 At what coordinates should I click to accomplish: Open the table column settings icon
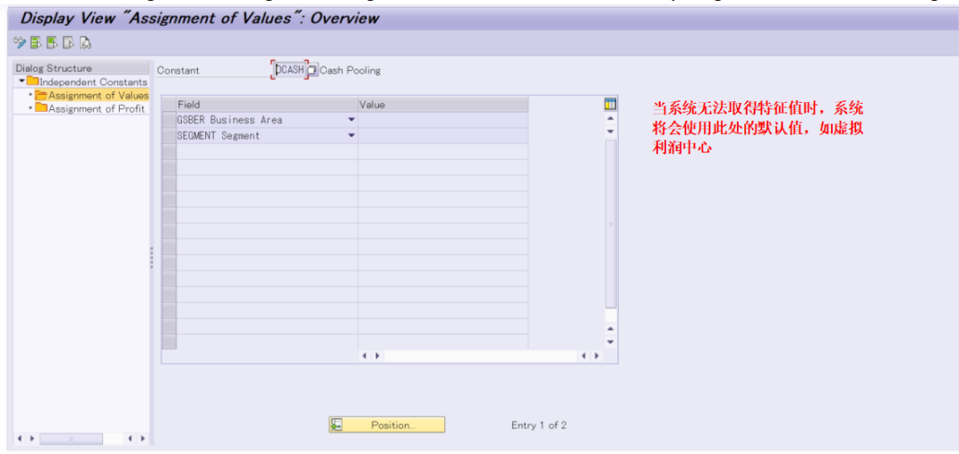(610, 104)
